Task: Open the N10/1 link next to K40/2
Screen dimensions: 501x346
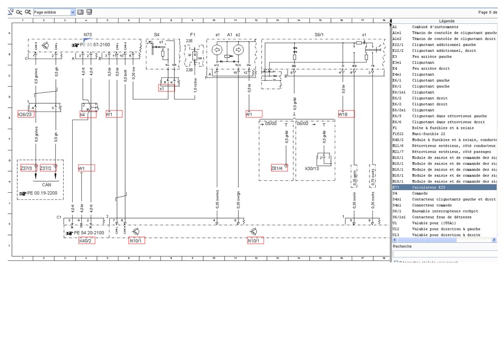Action: click(137, 241)
